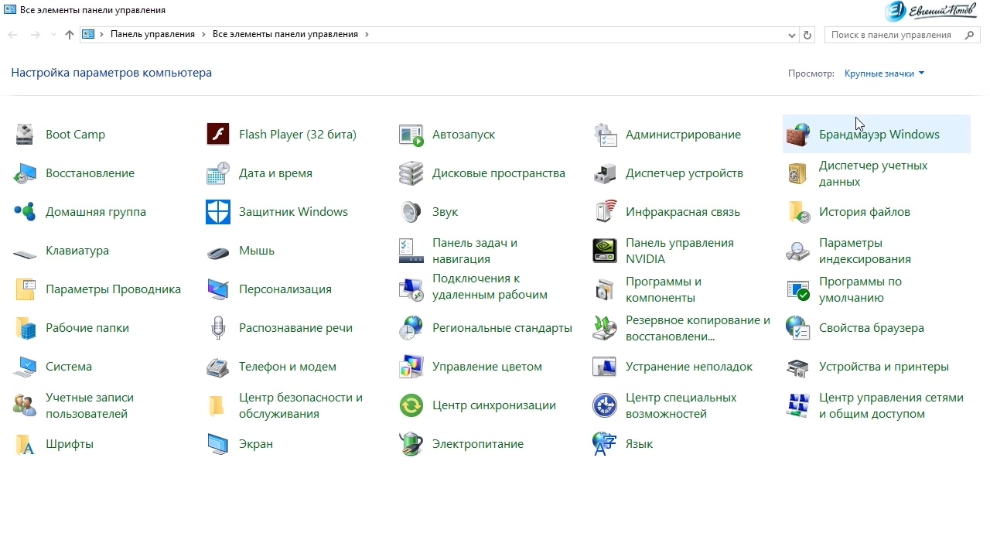
Task: Click the Управление цветом icon
Action: (x=411, y=367)
